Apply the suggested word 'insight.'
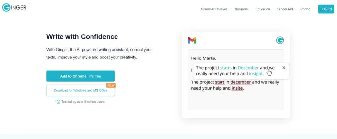The image size is (337, 139). tap(256, 74)
